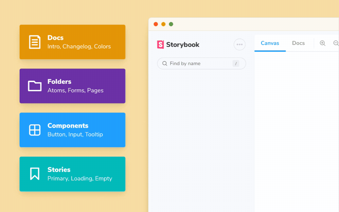Select the purple Folders card
The image size is (339, 212).
72,86
